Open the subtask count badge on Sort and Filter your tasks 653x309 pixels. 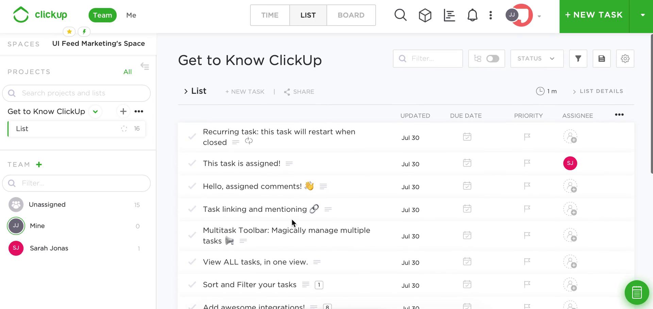tap(319, 285)
